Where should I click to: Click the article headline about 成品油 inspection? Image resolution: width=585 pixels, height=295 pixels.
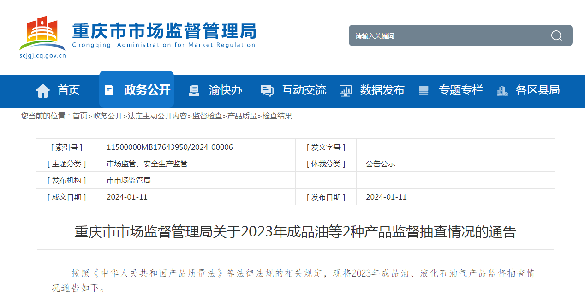pyautogui.click(x=295, y=231)
